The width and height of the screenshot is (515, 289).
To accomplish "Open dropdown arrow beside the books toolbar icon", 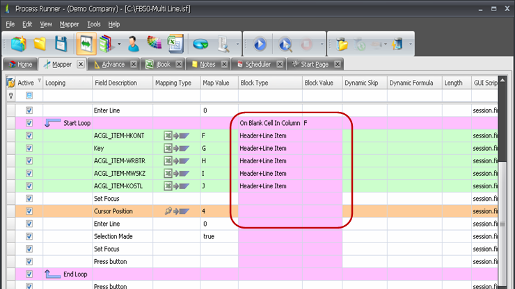I will coord(119,44).
